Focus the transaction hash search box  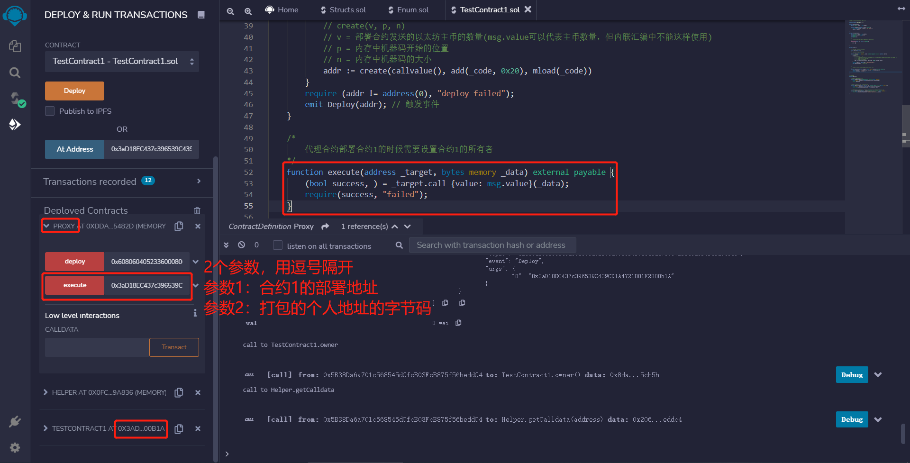pyautogui.click(x=492, y=245)
